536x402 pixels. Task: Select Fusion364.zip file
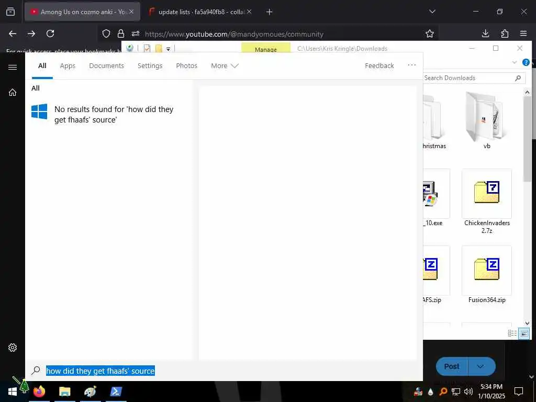(487, 275)
